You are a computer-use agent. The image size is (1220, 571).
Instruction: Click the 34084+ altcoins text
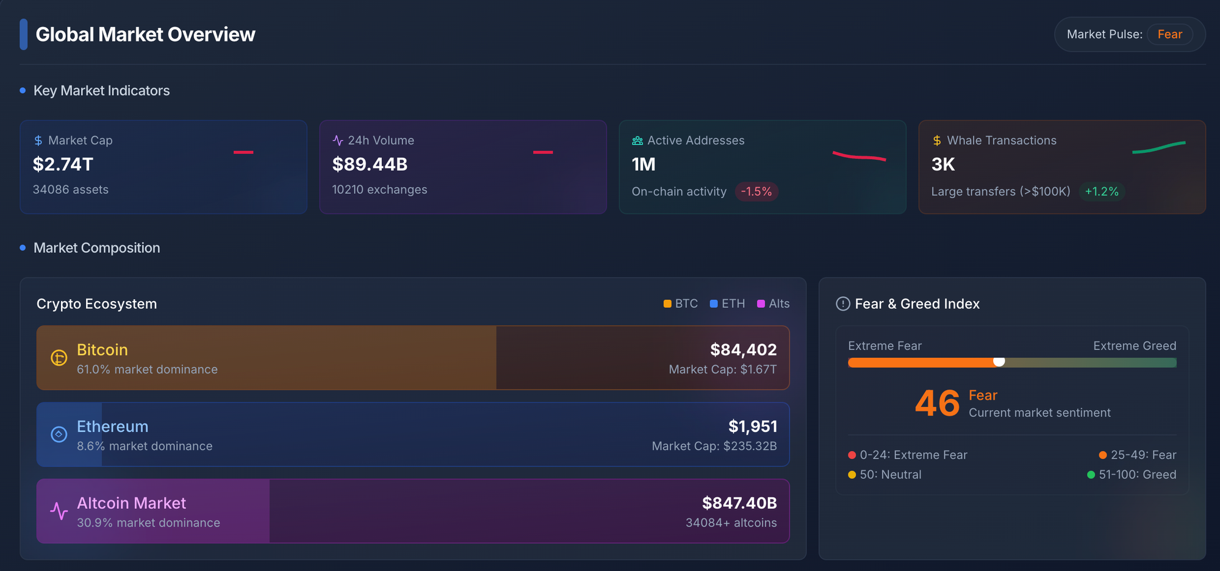point(731,523)
